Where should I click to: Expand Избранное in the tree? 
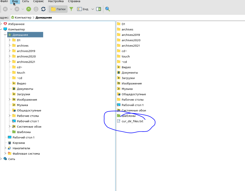pyautogui.click(x=1, y=24)
